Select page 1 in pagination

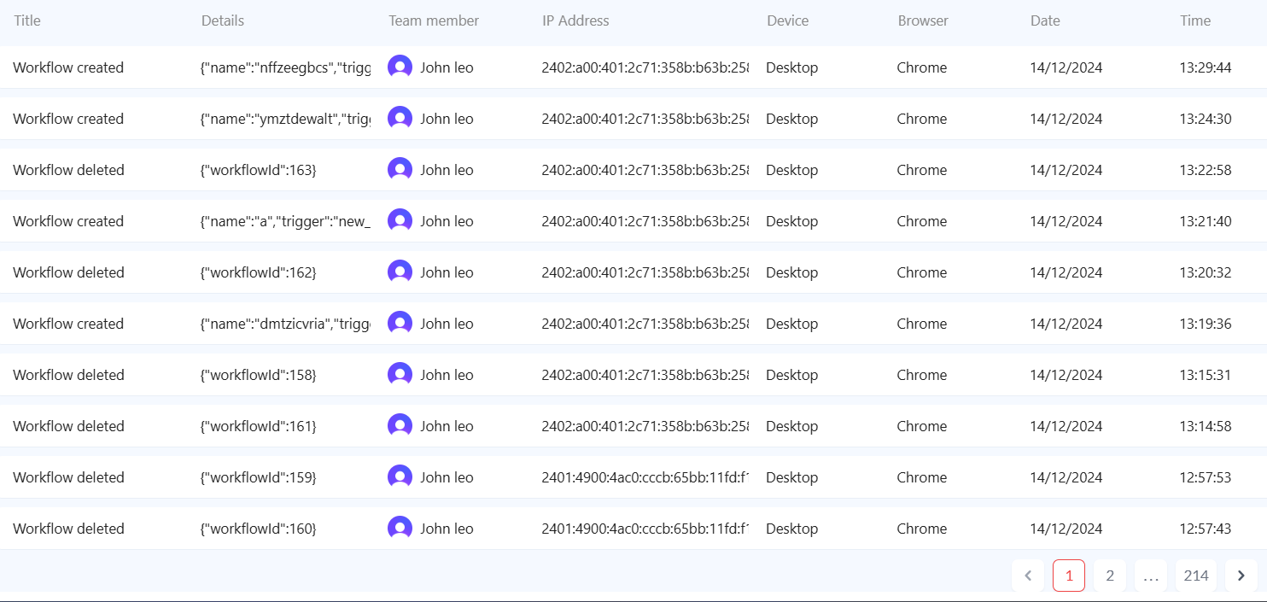[x=1069, y=576]
